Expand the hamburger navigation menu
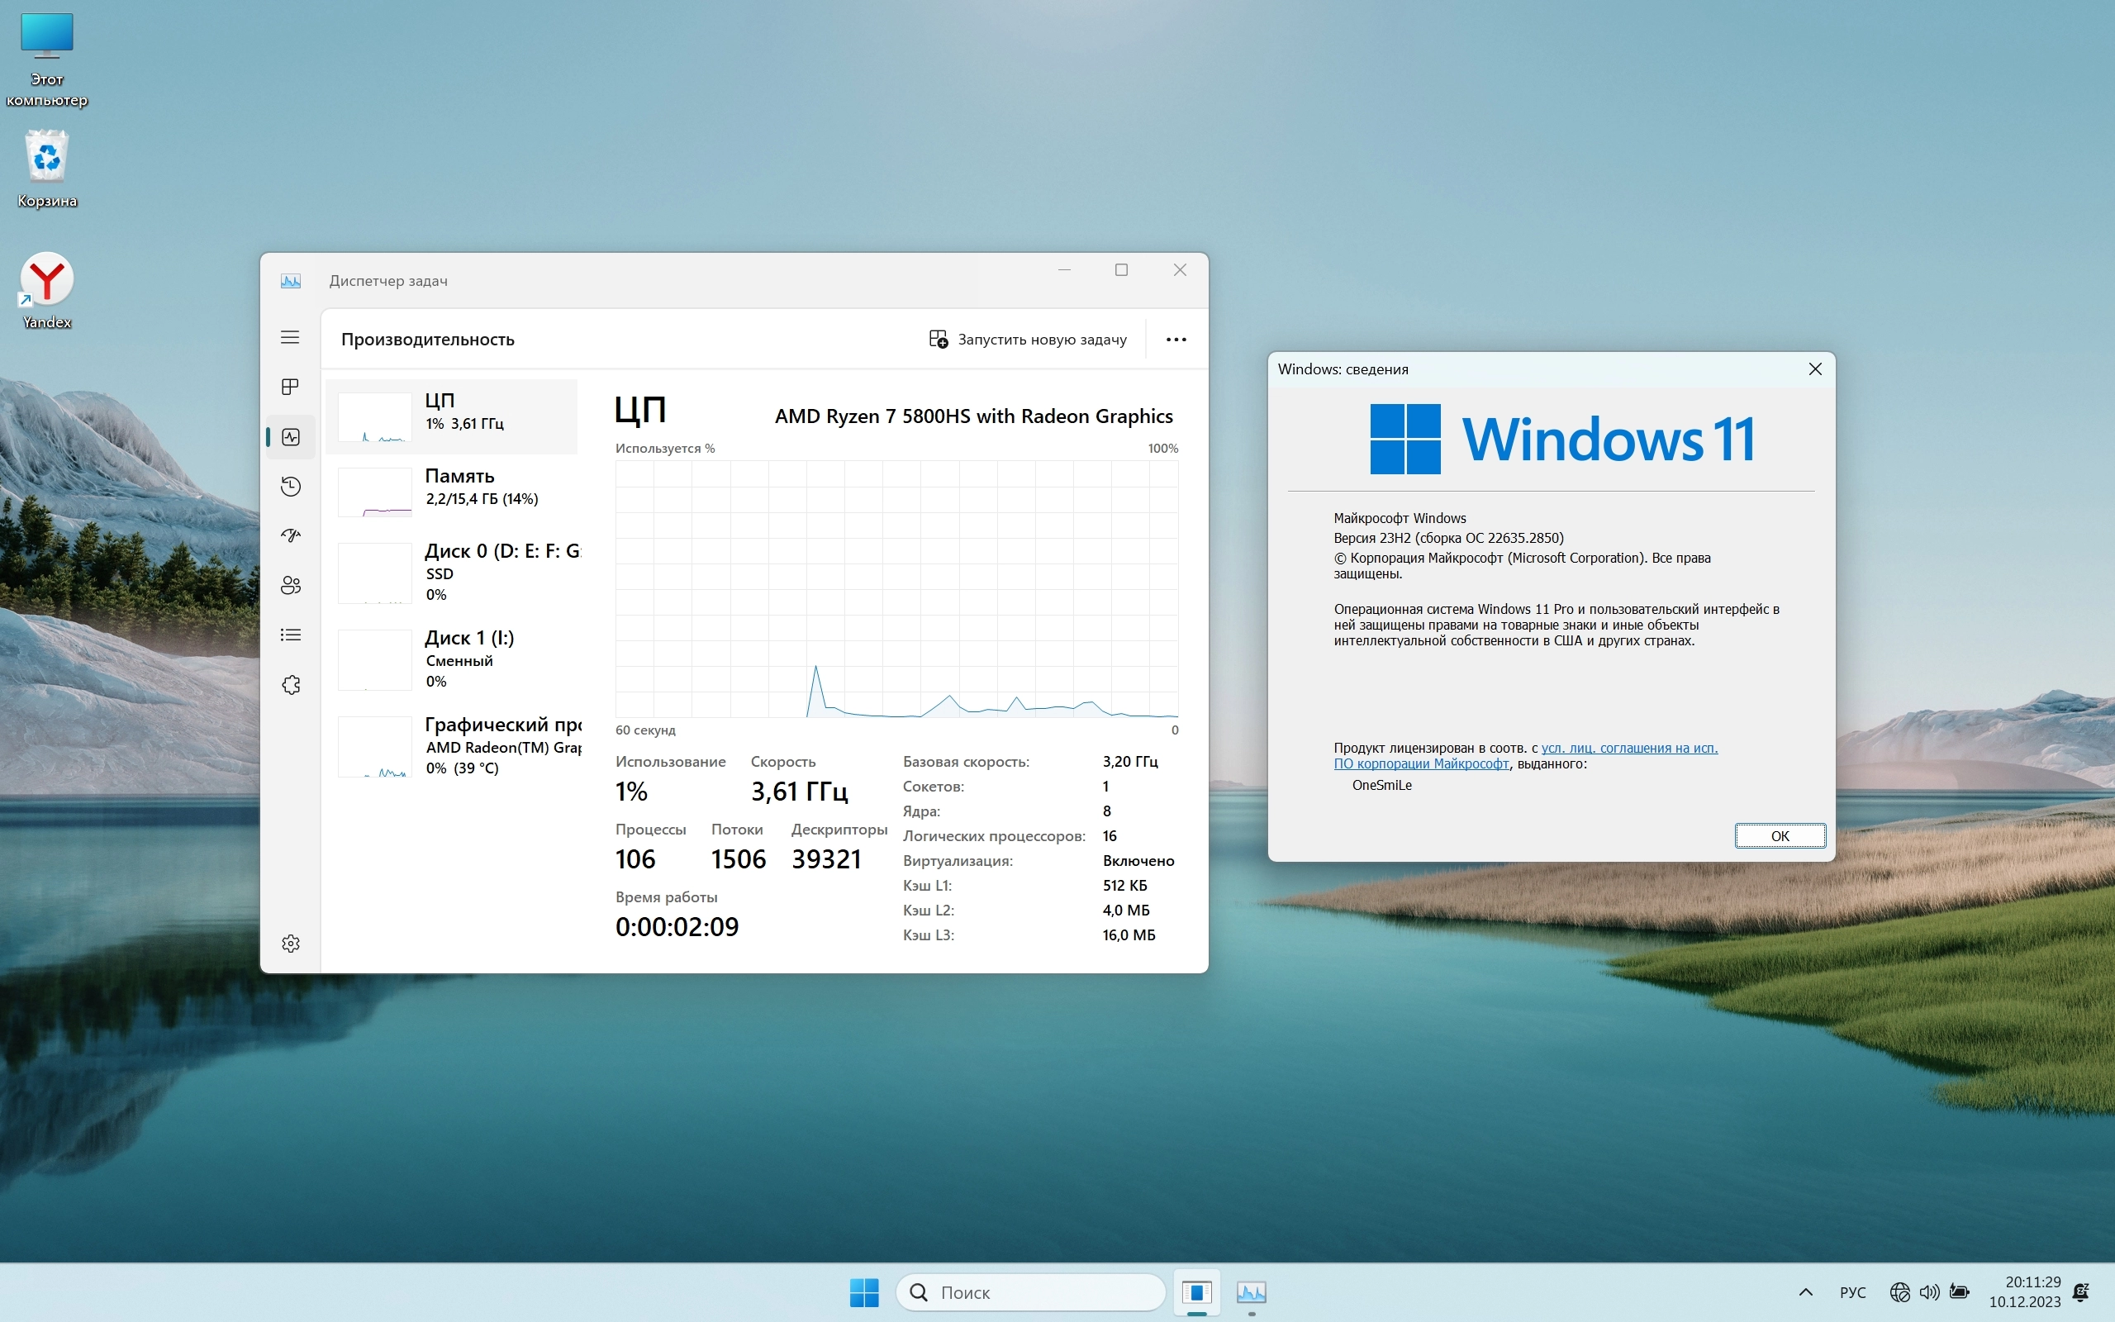This screenshot has height=1322, width=2115. coord(290,337)
